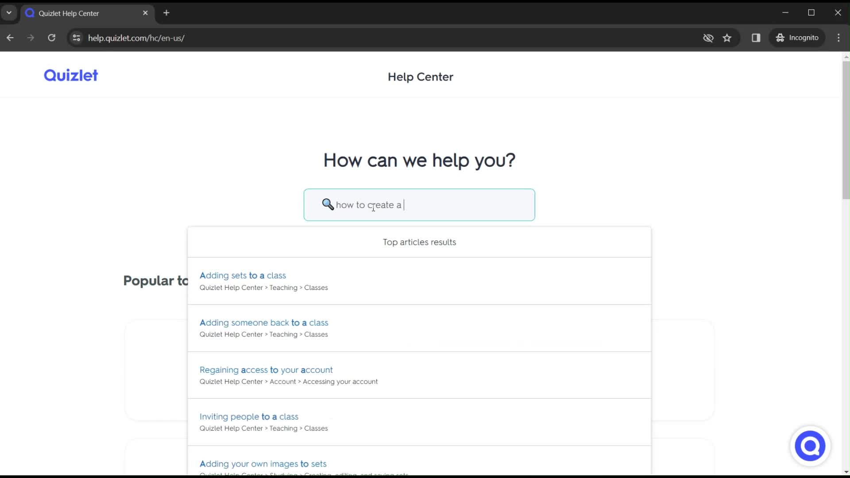Image resolution: width=850 pixels, height=478 pixels.
Task: Expand the tab search dropdown
Action: (9, 13)
